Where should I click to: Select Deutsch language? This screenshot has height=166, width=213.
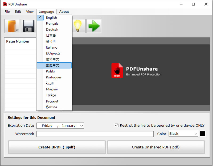(54, 29)
